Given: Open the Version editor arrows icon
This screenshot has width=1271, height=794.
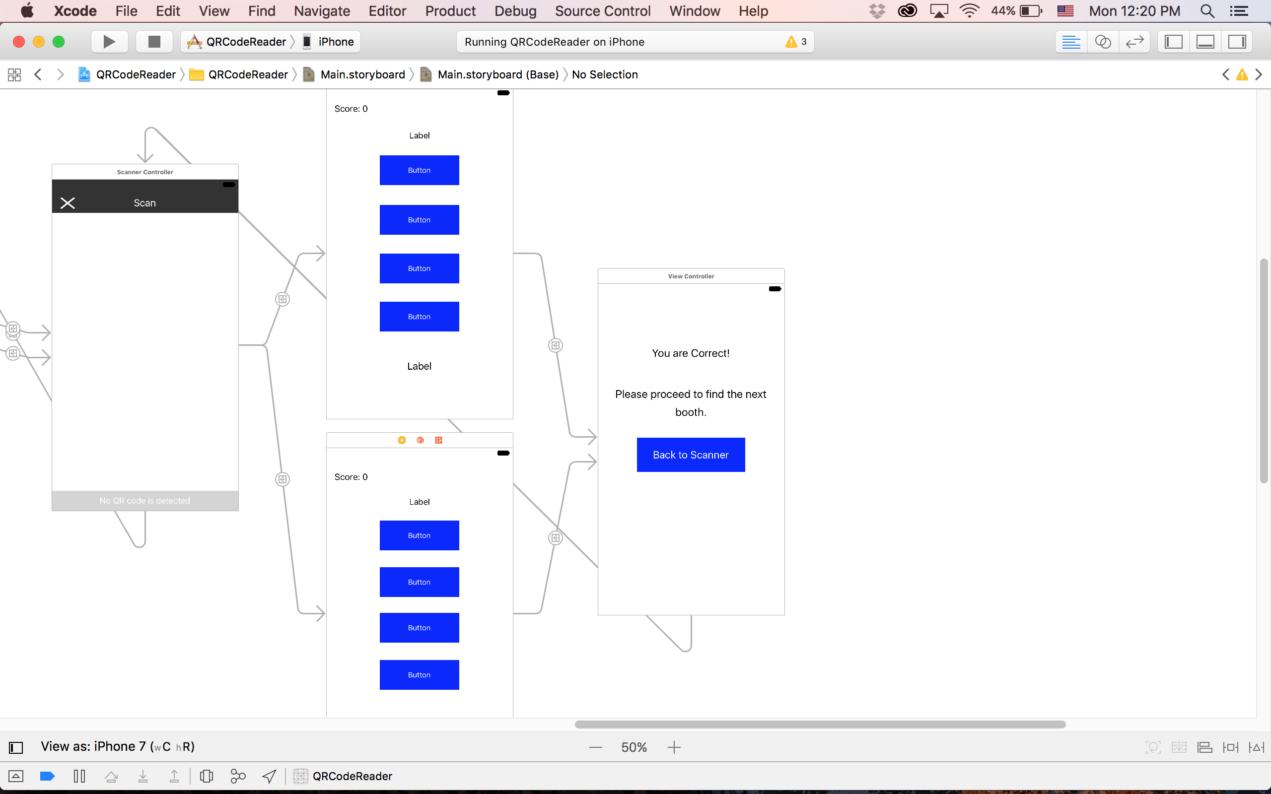Looking at the screenshot, I should 1134,42.
